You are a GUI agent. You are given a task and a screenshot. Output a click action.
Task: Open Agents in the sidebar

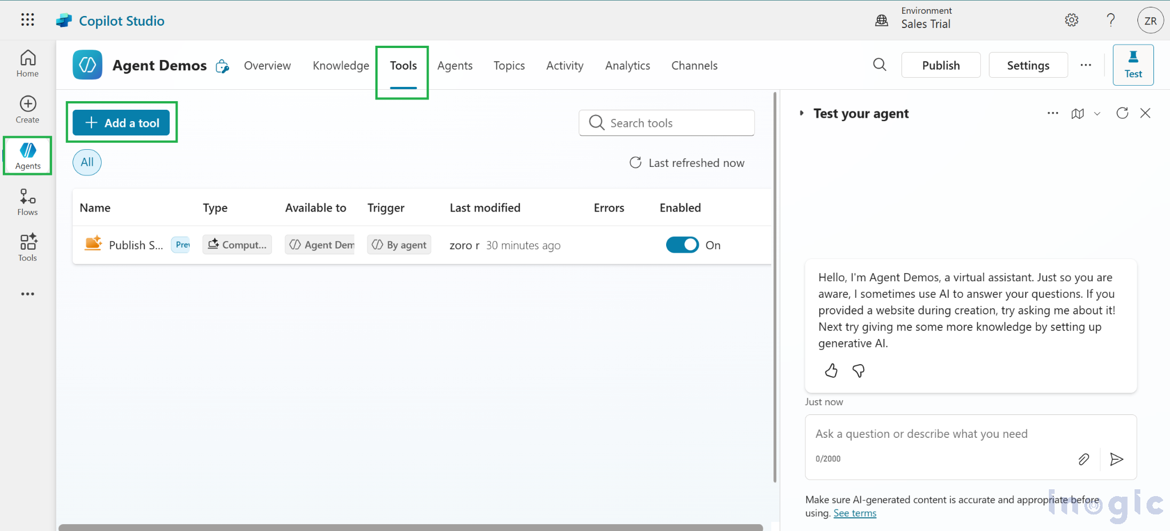(x=27, y=155)
